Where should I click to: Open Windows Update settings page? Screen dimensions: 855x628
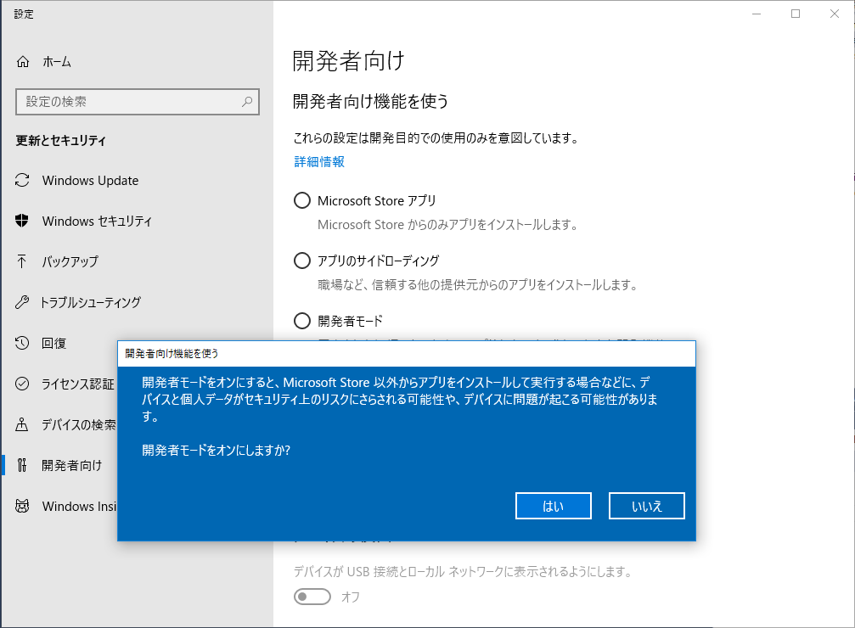point(91,181)
